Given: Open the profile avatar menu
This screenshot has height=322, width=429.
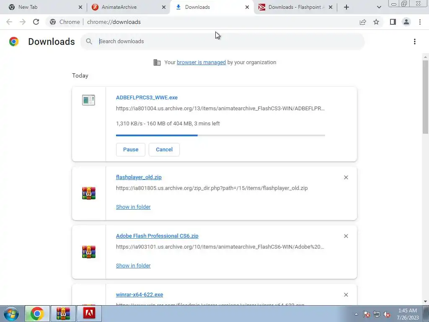Looking at the screenshot, I should point(406,22).
